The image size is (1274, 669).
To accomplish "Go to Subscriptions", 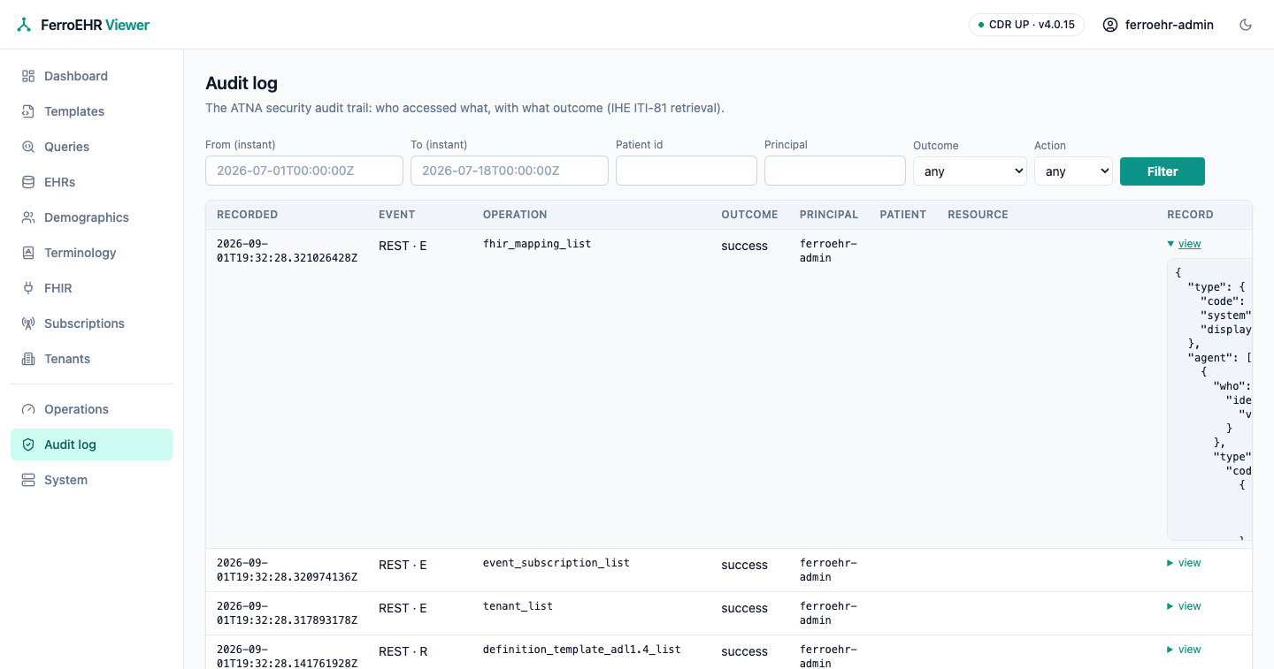I will coord(91,323).
